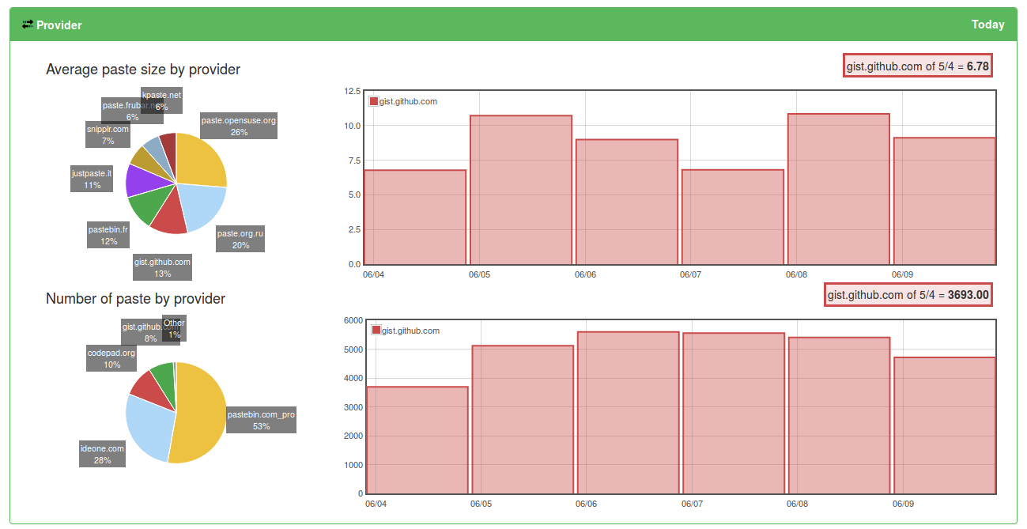Click the yellow slice in paste size pie

click(199, 162)
